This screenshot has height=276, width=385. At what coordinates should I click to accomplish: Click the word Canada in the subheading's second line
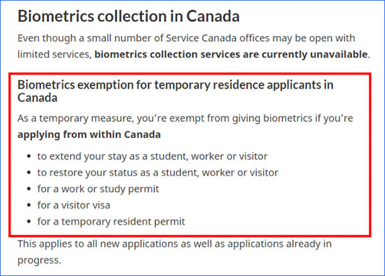pyautogui.click(x=37, y=98)
